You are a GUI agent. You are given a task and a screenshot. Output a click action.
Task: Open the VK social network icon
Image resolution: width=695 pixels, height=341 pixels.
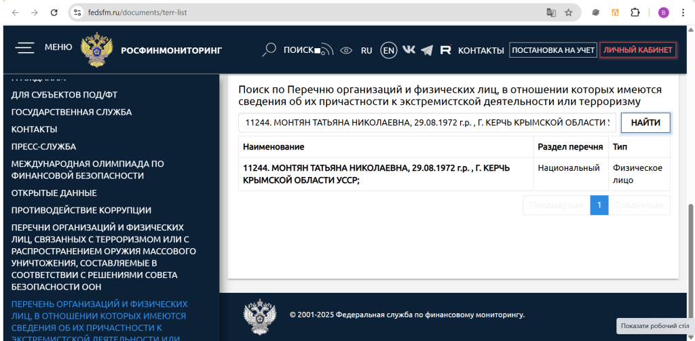[409, 49]
